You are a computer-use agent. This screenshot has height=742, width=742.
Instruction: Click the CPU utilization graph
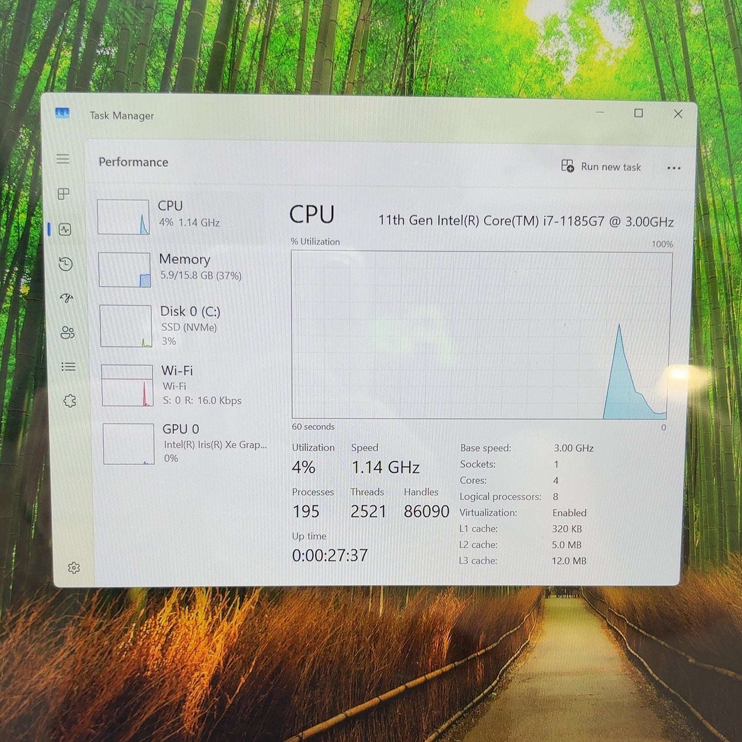(482, 334)
